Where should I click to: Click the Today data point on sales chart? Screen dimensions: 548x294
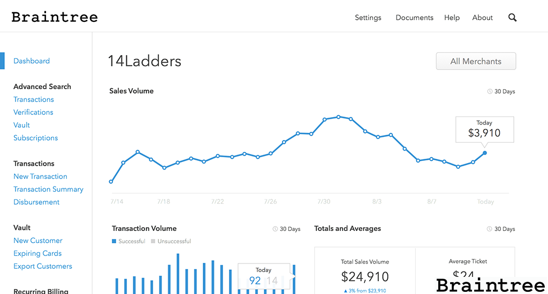(x=485, y=153)
